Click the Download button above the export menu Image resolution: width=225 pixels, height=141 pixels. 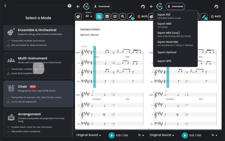point(175,7)
